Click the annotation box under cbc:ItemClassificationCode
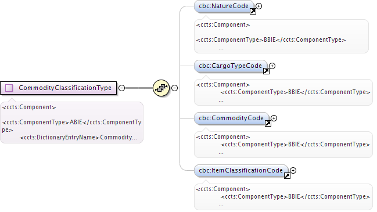The height and width of the screenshot is (212, 377). tap(283, 197)
